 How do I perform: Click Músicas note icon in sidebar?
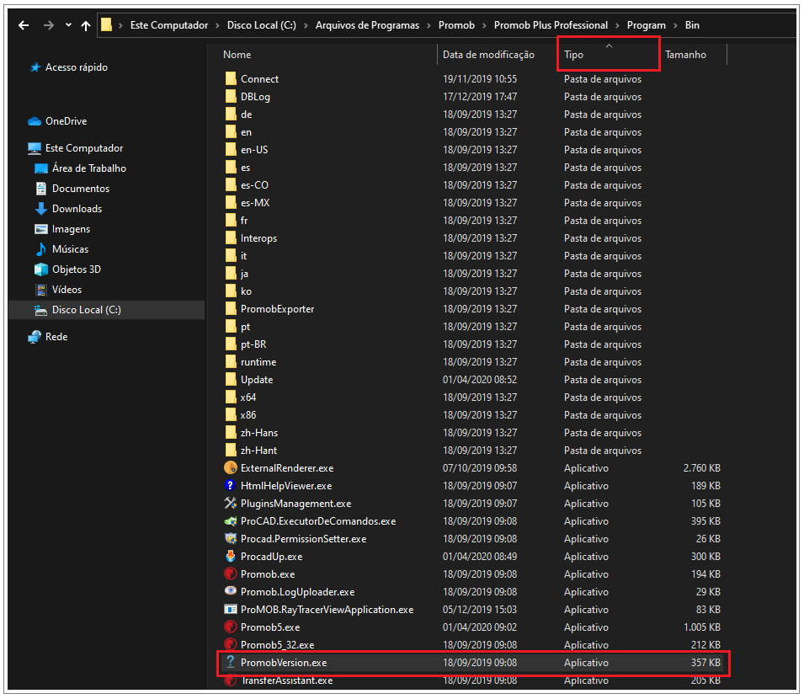(x=41, y=249)
